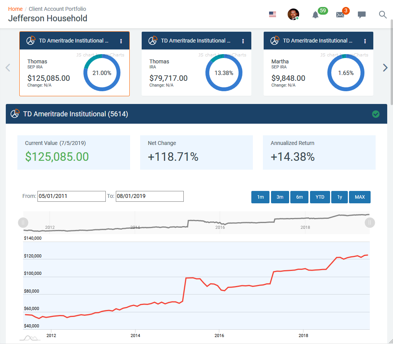
Task: Go to Home breadcrumb link
Action: (15, 9)
